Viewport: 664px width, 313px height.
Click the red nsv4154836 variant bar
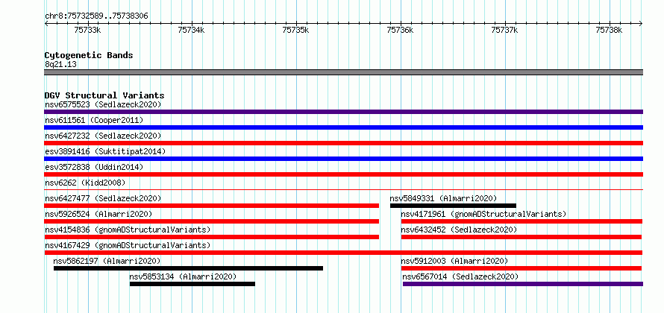click(211, 237)
